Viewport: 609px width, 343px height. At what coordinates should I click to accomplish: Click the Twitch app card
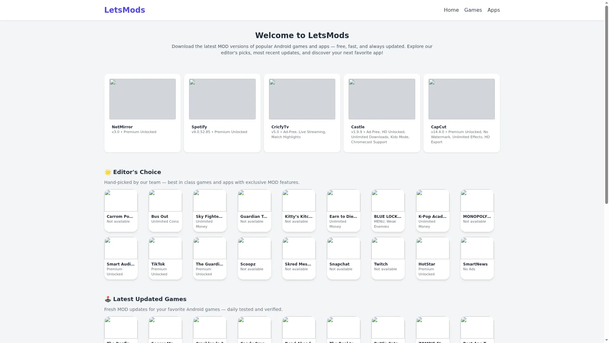(x=388, y=258)
